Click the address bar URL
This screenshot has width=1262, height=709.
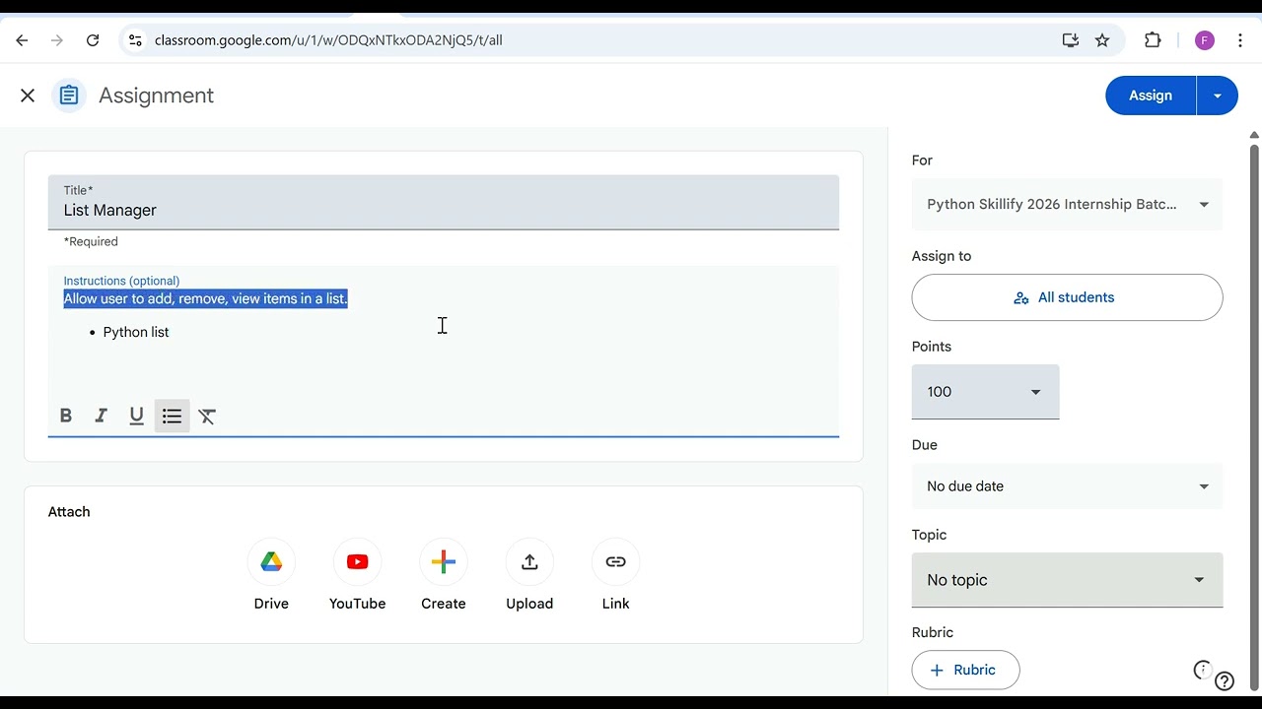(x=328, y=40)
